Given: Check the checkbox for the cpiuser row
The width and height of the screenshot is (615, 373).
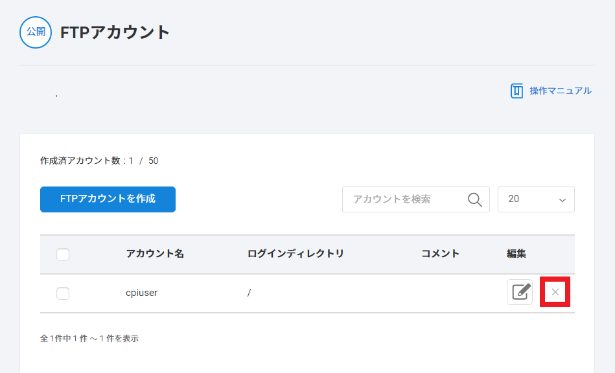Looking at the screenshot, I should [63, 293].
